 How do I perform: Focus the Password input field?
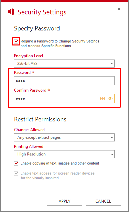click(x=64, y=81)
